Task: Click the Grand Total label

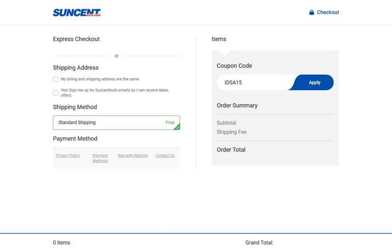Action: pyautogui.click(x=259, y=242)
